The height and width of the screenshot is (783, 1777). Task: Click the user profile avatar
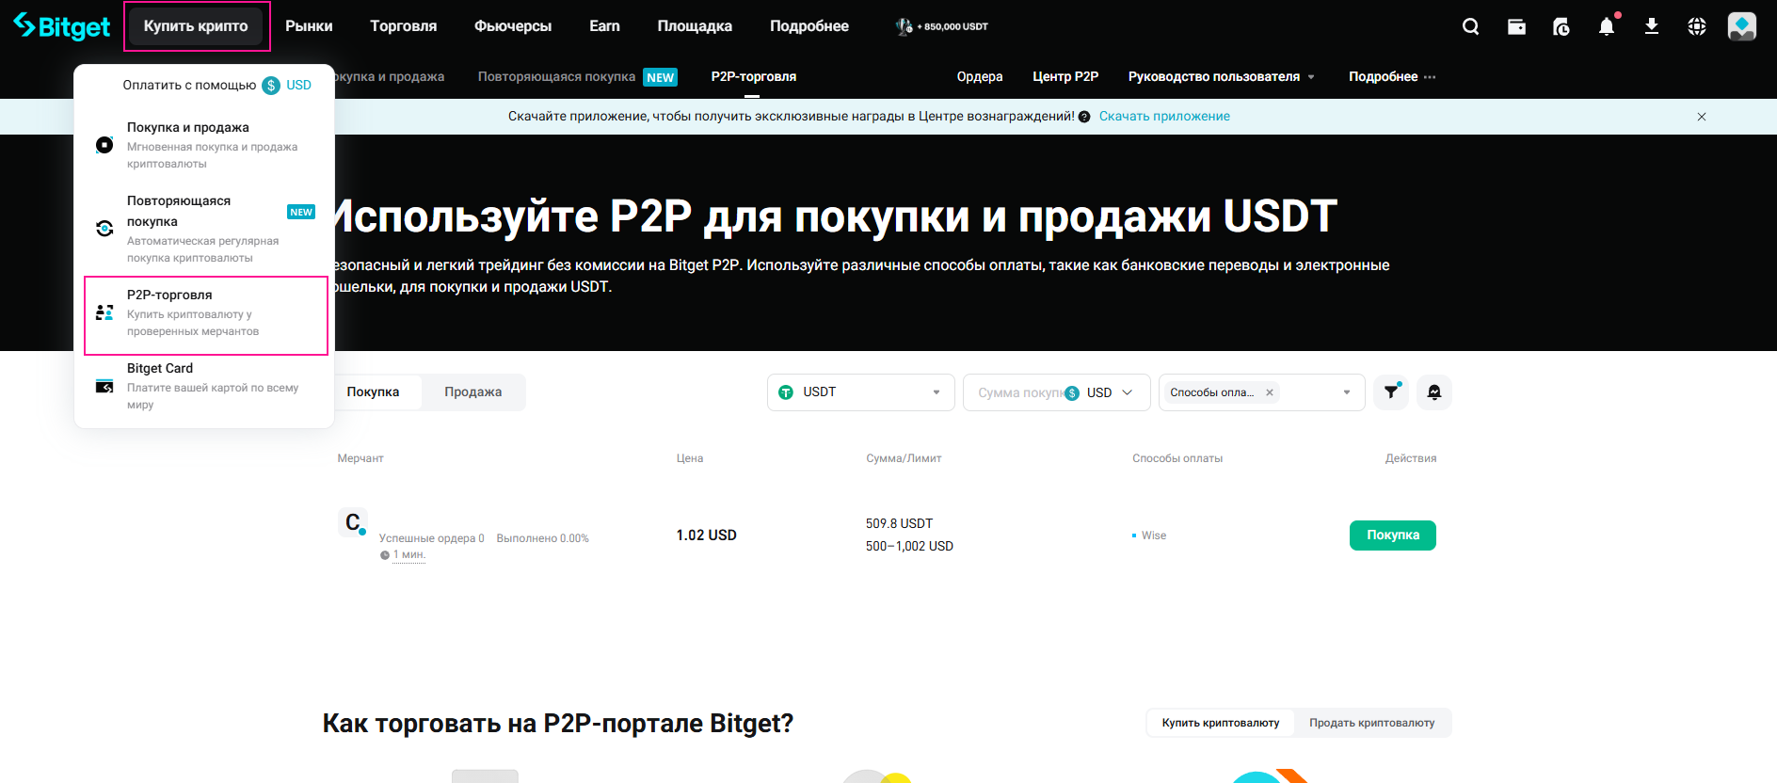[x=1741, y=26]
